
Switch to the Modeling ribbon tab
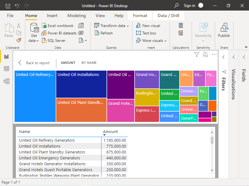pyautogui.click(x=77, y=16)
